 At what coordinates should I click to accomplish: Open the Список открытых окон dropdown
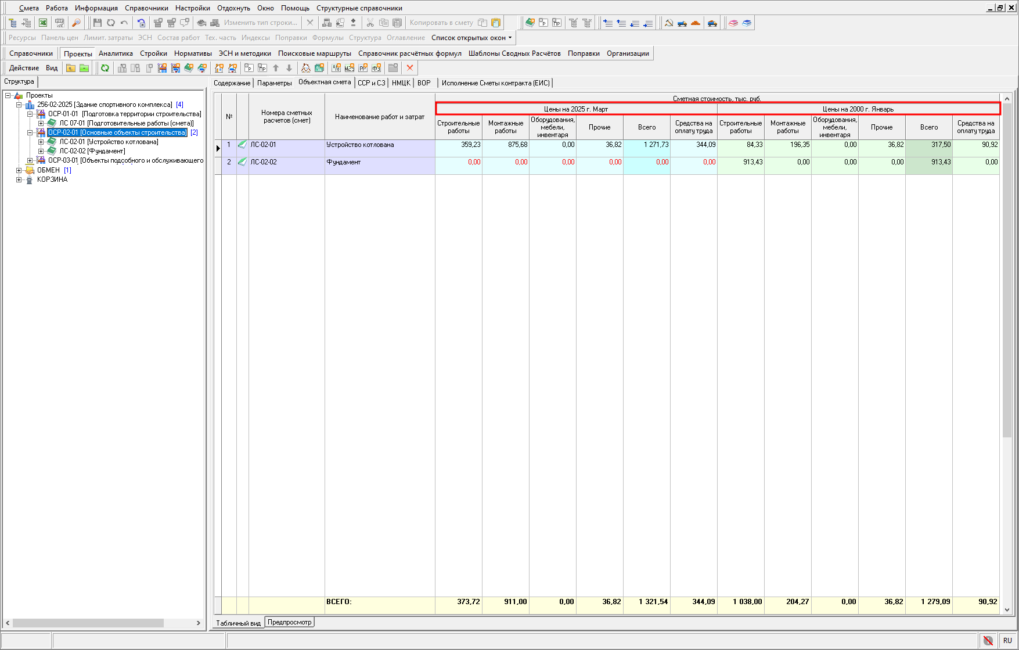coord(471,38)
